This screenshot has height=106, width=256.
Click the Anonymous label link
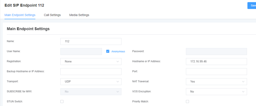[x=118, y=51]
